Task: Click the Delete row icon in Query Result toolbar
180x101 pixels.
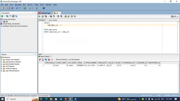Action: pos(49,59)
